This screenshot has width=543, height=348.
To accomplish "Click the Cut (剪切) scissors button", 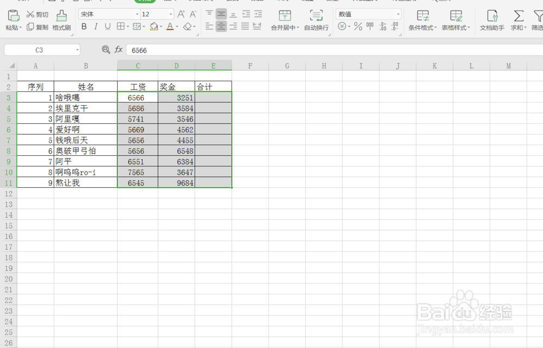I will click(x=37, y=14).
